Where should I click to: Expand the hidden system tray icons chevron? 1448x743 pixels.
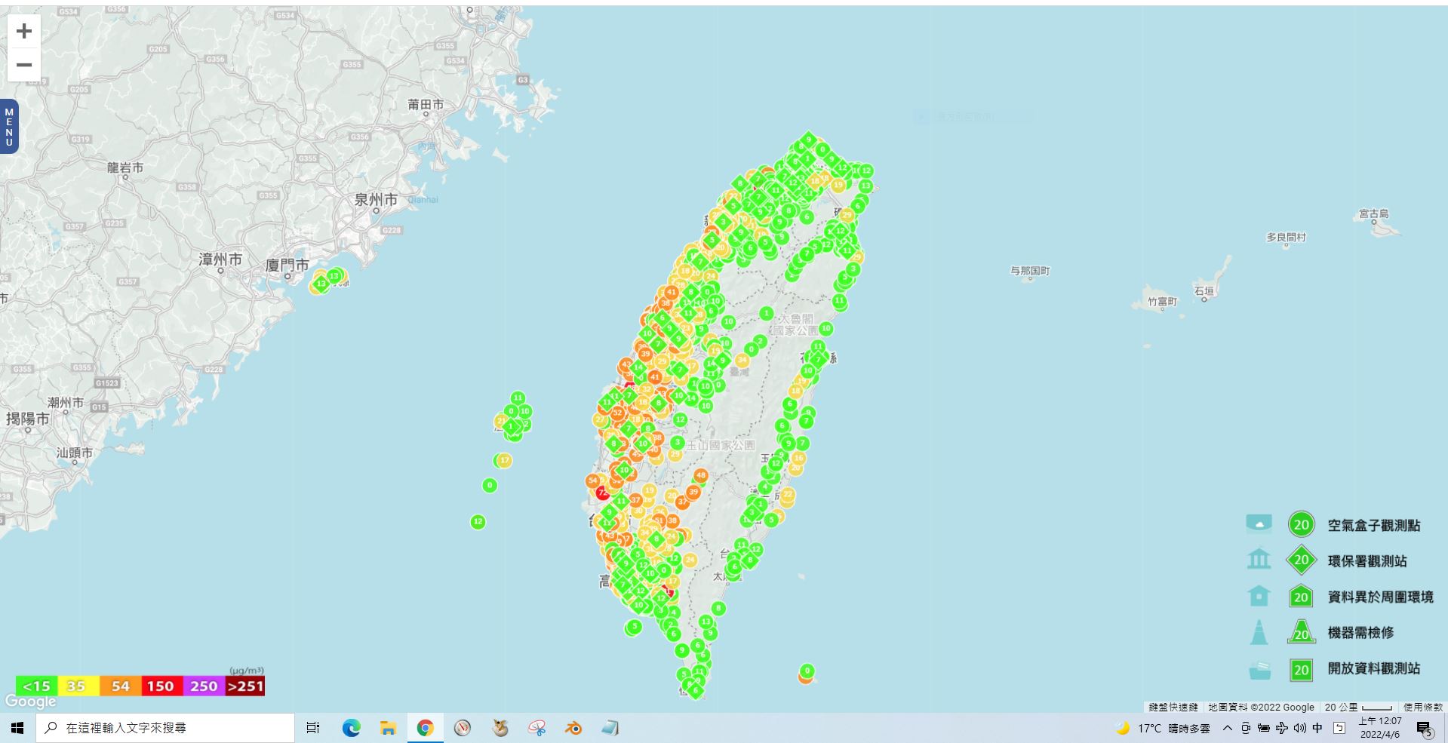pos(1227,728)
